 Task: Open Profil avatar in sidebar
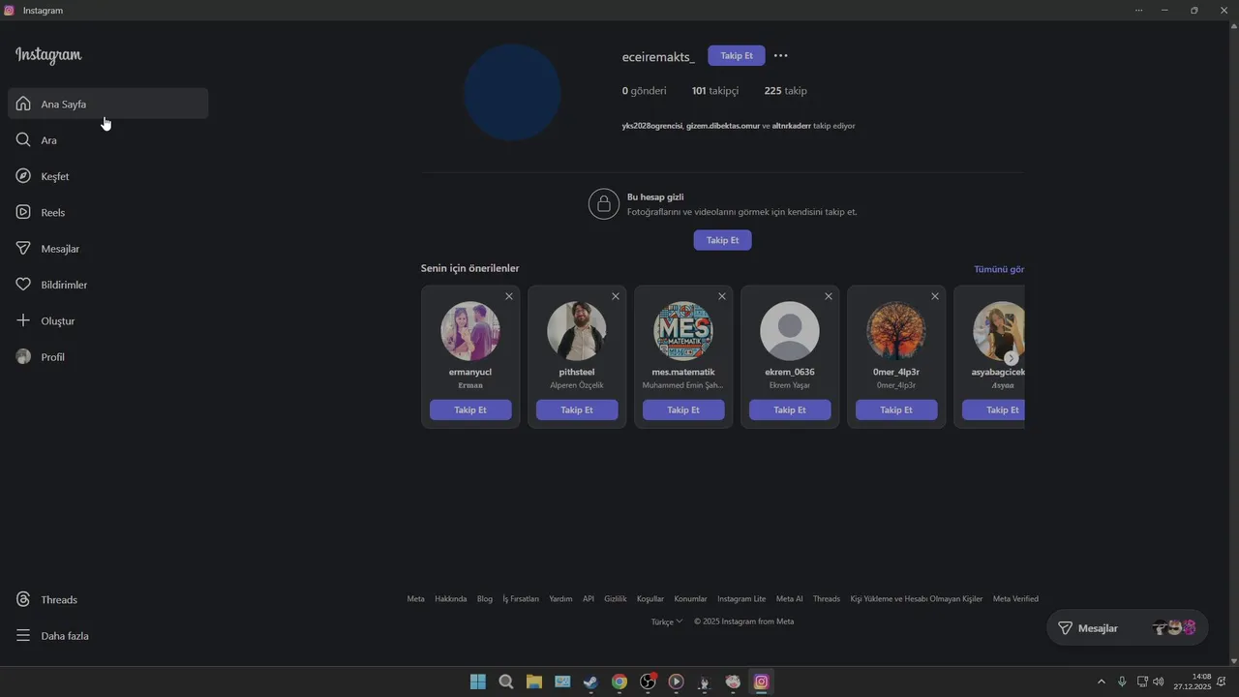[x=23, y=357]
